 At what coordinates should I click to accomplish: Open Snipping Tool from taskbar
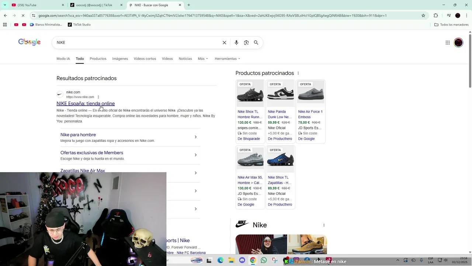(275, 260)
